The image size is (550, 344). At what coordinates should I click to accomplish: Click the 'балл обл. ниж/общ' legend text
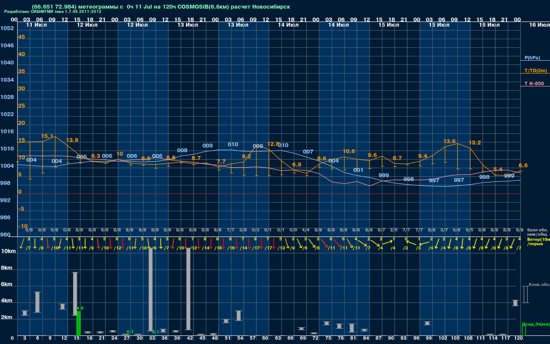(x=537, y=232)
